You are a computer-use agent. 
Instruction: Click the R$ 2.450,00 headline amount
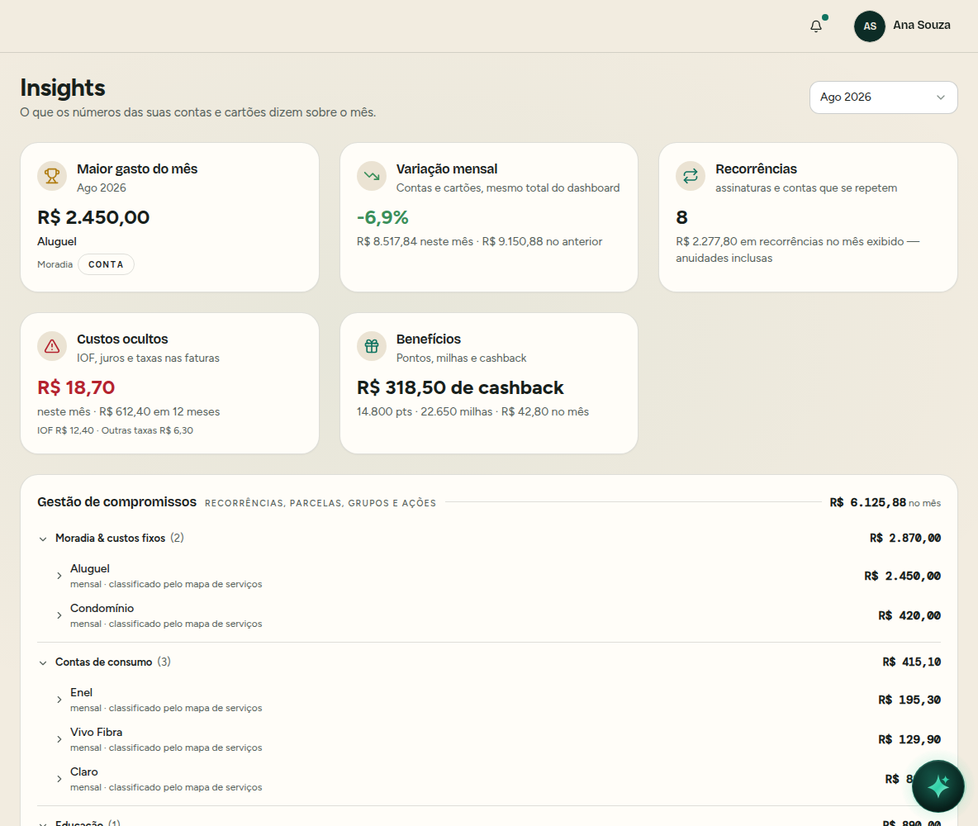point(93,217)
